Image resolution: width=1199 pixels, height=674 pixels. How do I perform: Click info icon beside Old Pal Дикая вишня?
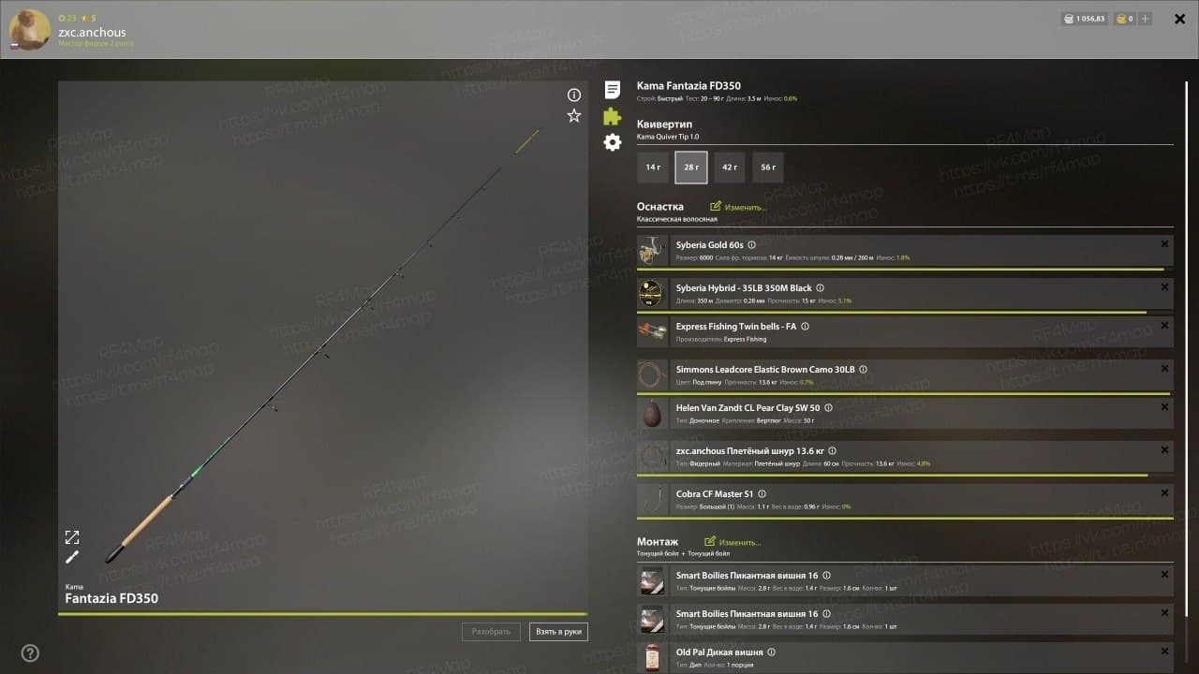771,652
